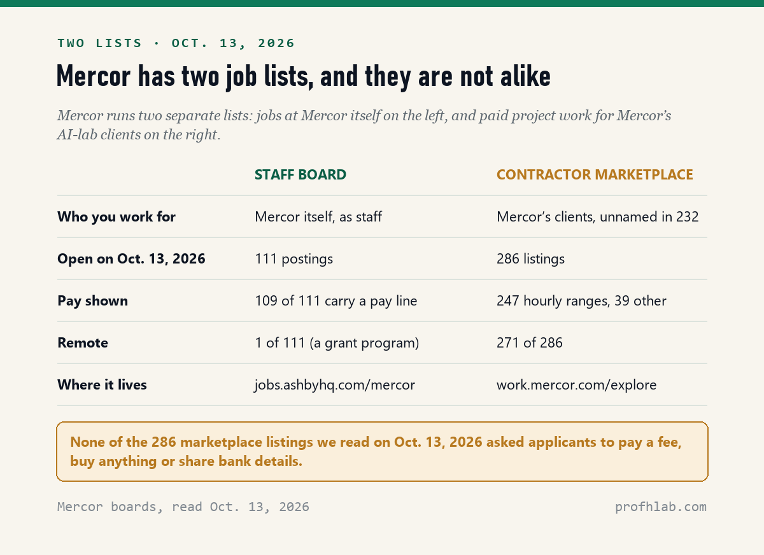Select the STAFF BOARD column header
Screen dimensions: 764x555
click(x=301, y=175)
